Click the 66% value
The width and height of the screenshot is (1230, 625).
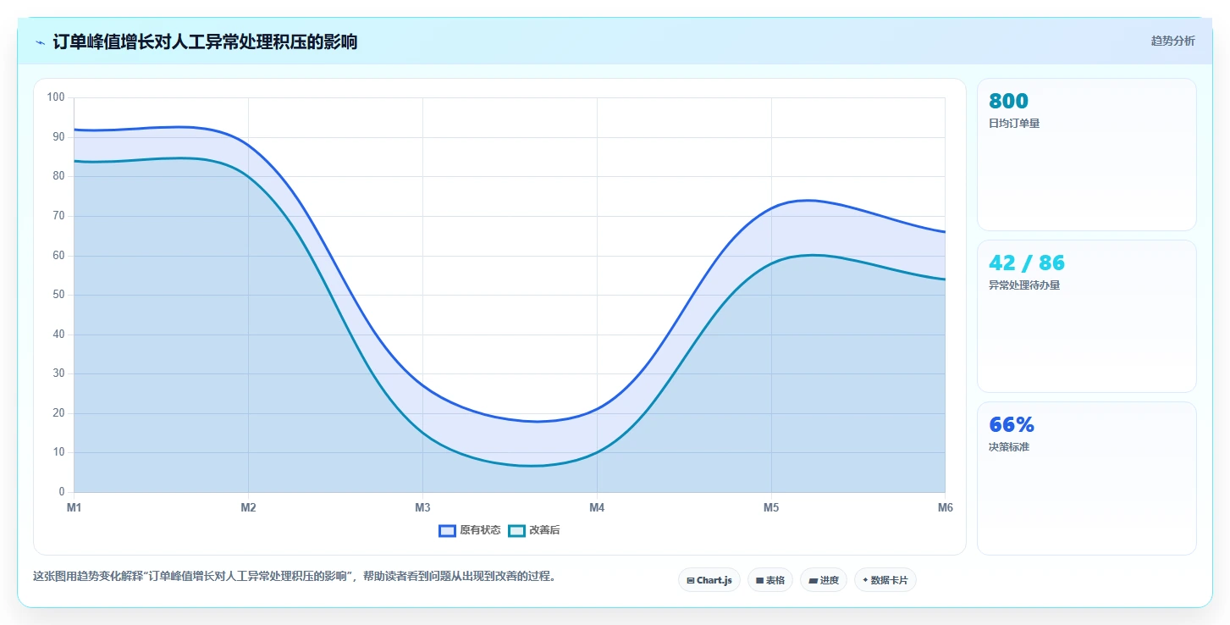(1012, 425)
